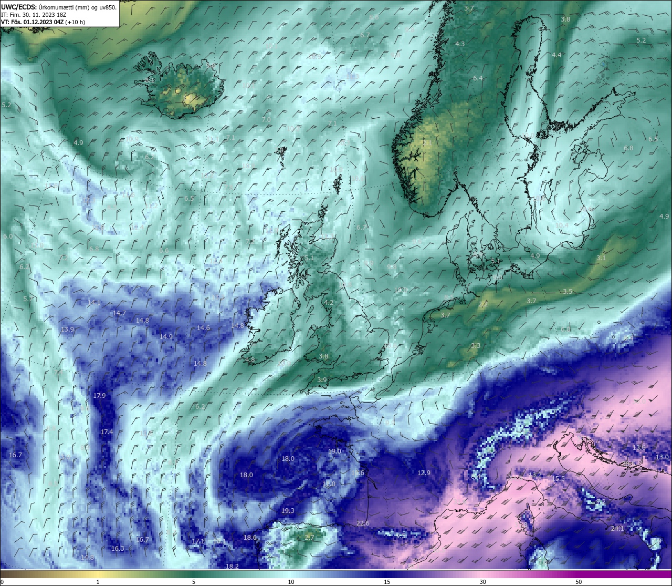Click the 14.1 value label
The width and height of the screenshot is (672, 586).
(x=94, y=302)
